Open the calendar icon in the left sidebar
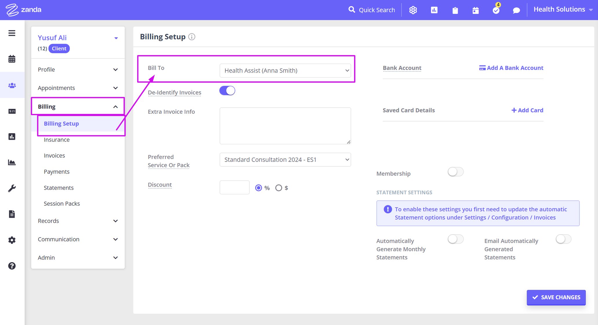Screen dimensions: 598x325 pos(12,59)
